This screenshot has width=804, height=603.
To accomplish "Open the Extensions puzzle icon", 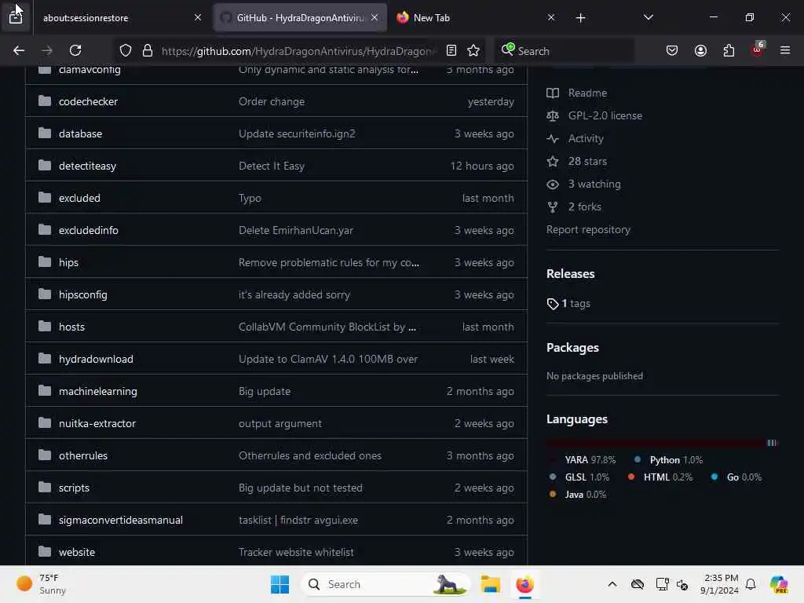I will coord(729,50).
